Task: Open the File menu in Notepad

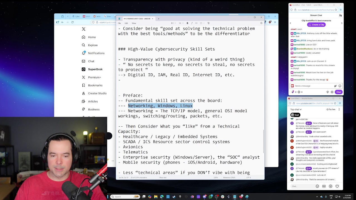Action: pyautogui.click(x=119, y=23)
